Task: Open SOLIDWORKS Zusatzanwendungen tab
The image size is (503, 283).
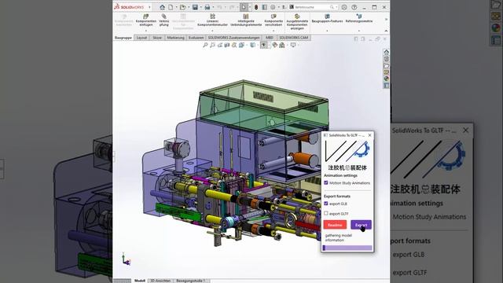Action: pyautogui.click(x=233, y=38)
